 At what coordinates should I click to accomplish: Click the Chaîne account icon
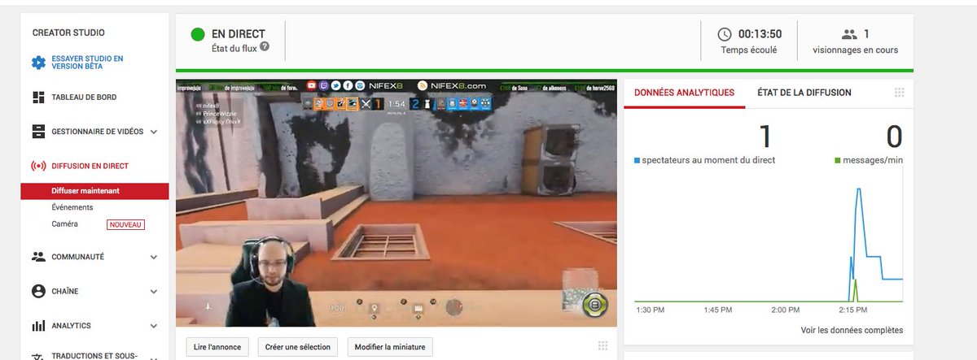(38, 291)
